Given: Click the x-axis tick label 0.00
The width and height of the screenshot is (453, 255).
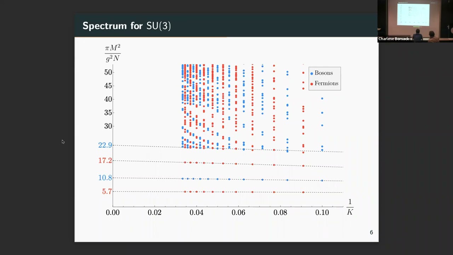Looking at the screenshot, I should (113, 212).
